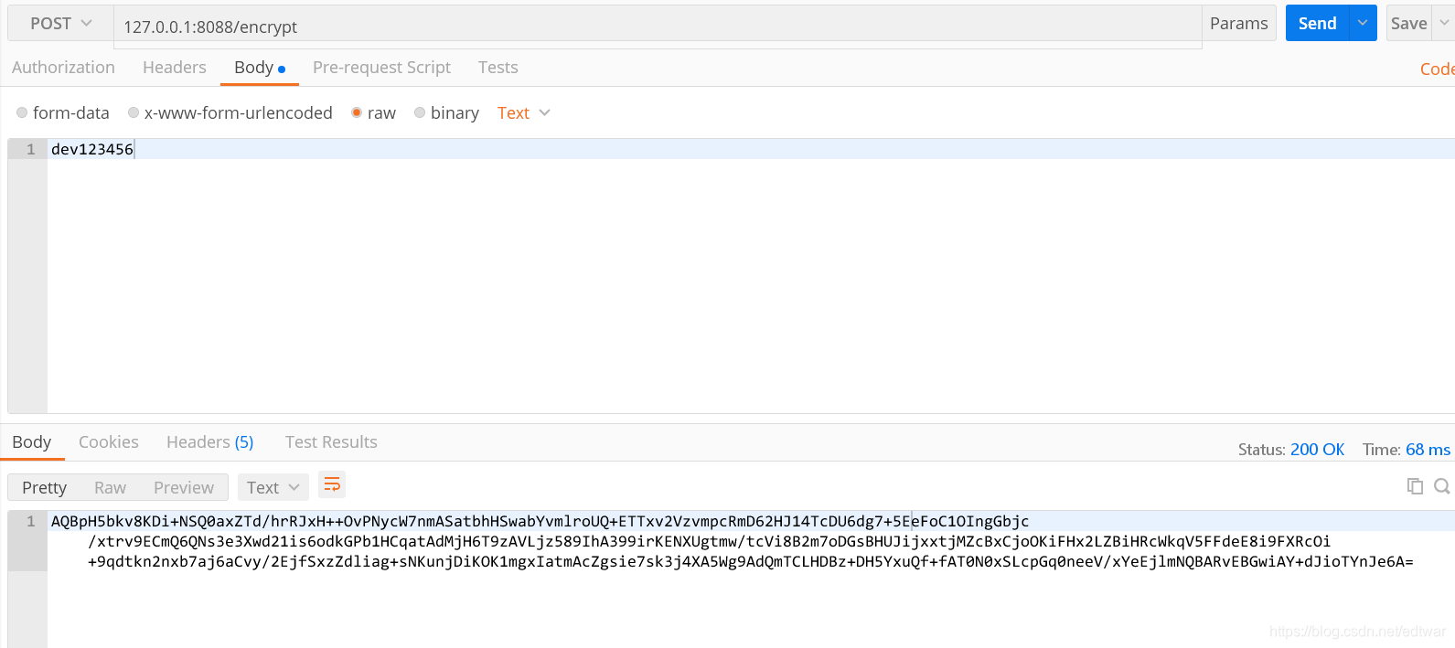Open the Code snippet link
1455x648 pixels.
[1437, 69]
